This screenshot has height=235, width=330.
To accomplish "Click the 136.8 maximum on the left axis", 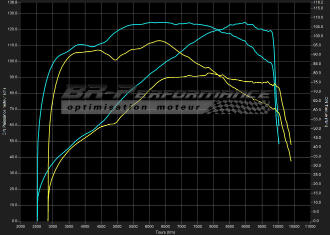I will 11,2.
